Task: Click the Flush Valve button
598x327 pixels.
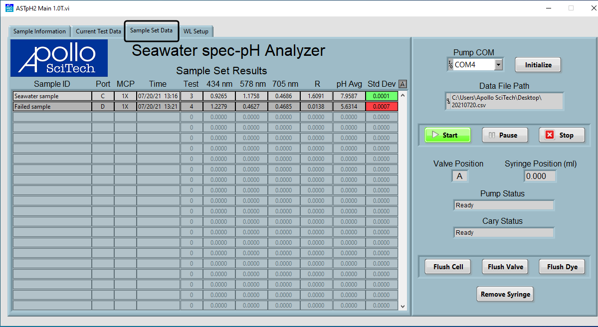Action: point(505,267)
